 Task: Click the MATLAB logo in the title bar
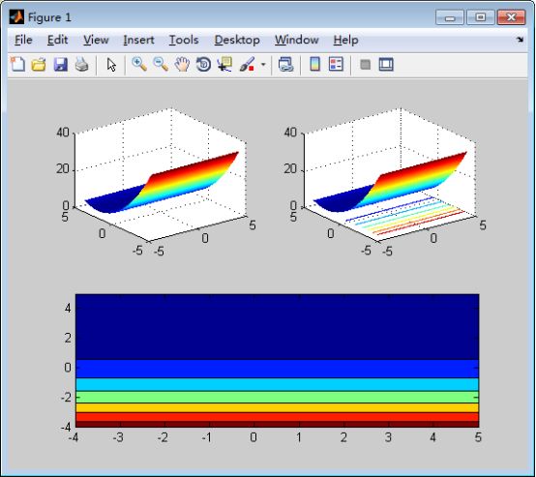click(x=16, y=16)
